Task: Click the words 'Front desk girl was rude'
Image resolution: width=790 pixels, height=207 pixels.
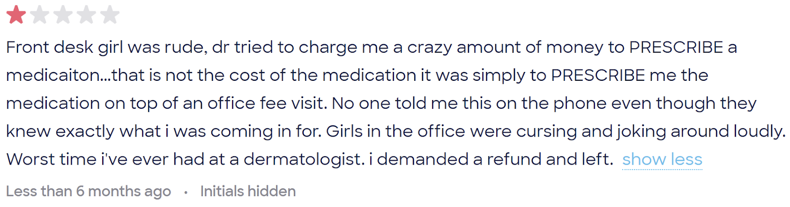Action: [106, 47]
